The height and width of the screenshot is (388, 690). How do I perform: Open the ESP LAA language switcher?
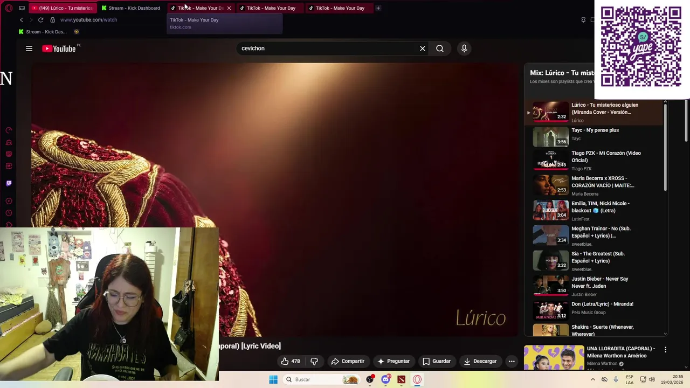629,379
